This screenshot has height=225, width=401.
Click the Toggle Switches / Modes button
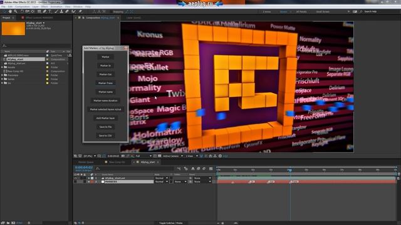171,223
